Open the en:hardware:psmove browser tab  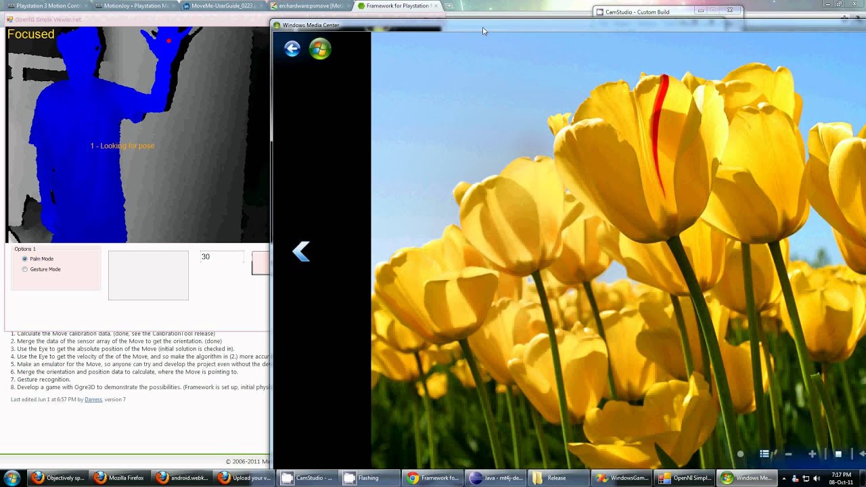(x=310, y=5)
